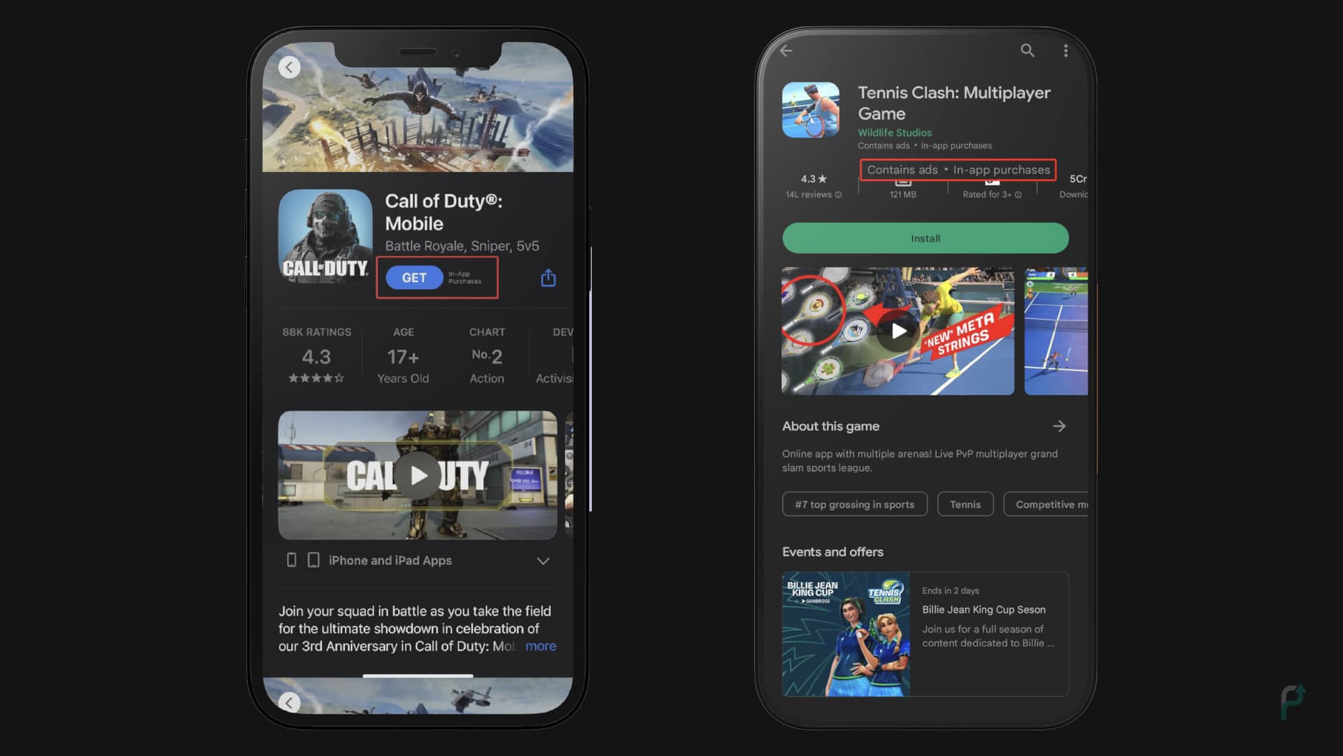Tap the 4.3 star rating block
The width and height of the screenshot is (1343, 756).
click(x=317, y=356)
